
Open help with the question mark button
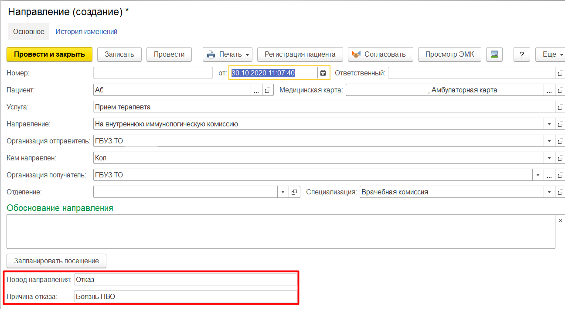click(521, 54)
